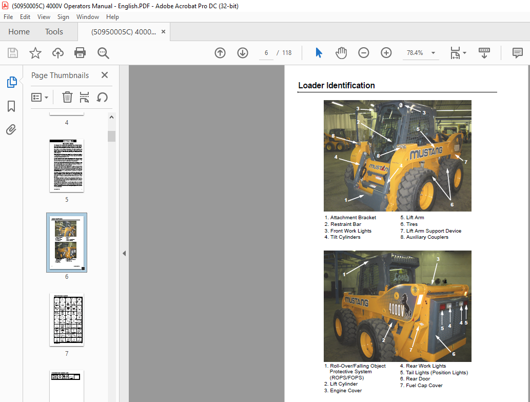Click the front view loader photo
530x402 pixels.
pos(398,156)
